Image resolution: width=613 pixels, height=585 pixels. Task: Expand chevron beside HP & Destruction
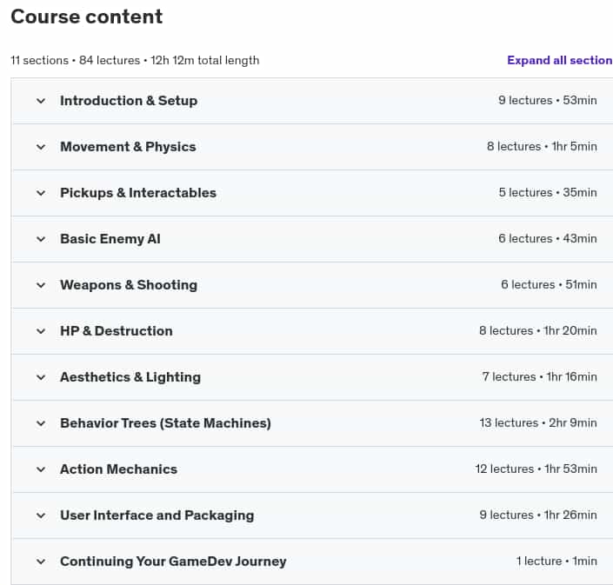(x=41, y=331)
